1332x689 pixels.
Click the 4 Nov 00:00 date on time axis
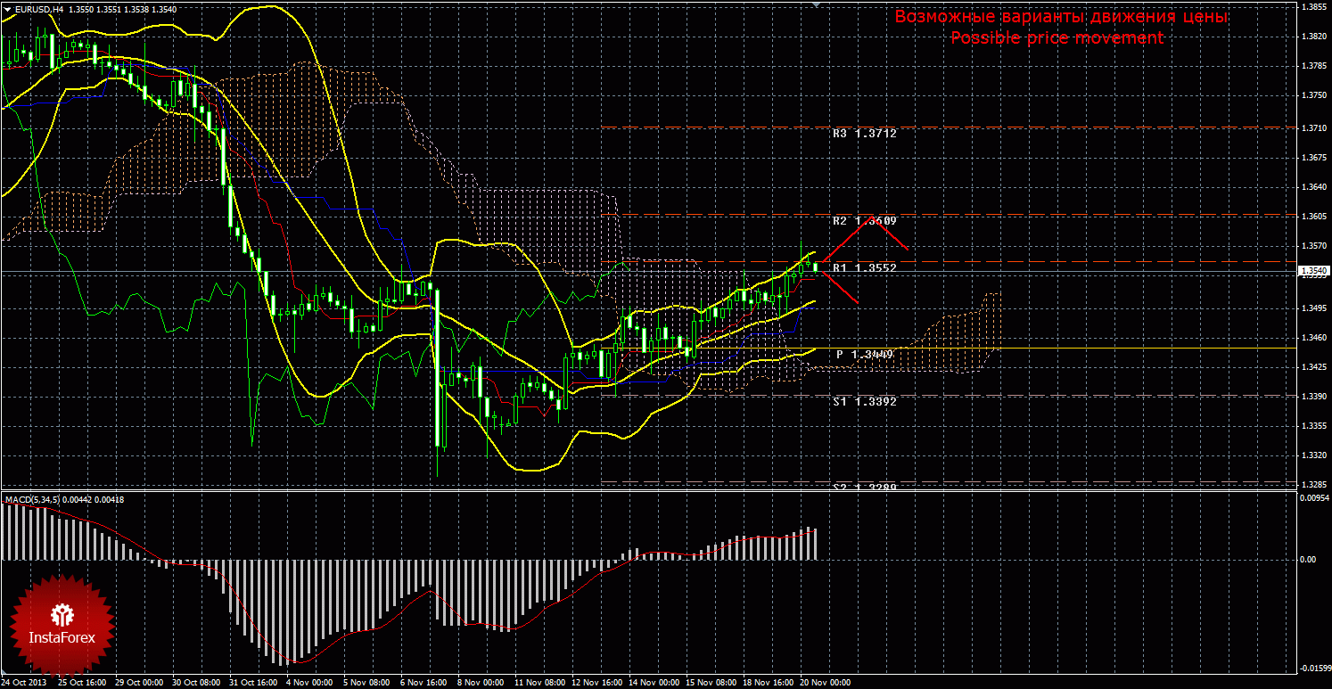305,683
